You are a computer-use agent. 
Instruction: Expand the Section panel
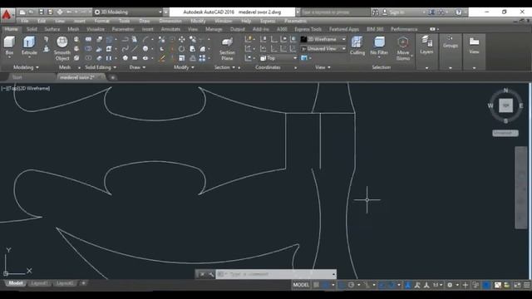(224, 67)
